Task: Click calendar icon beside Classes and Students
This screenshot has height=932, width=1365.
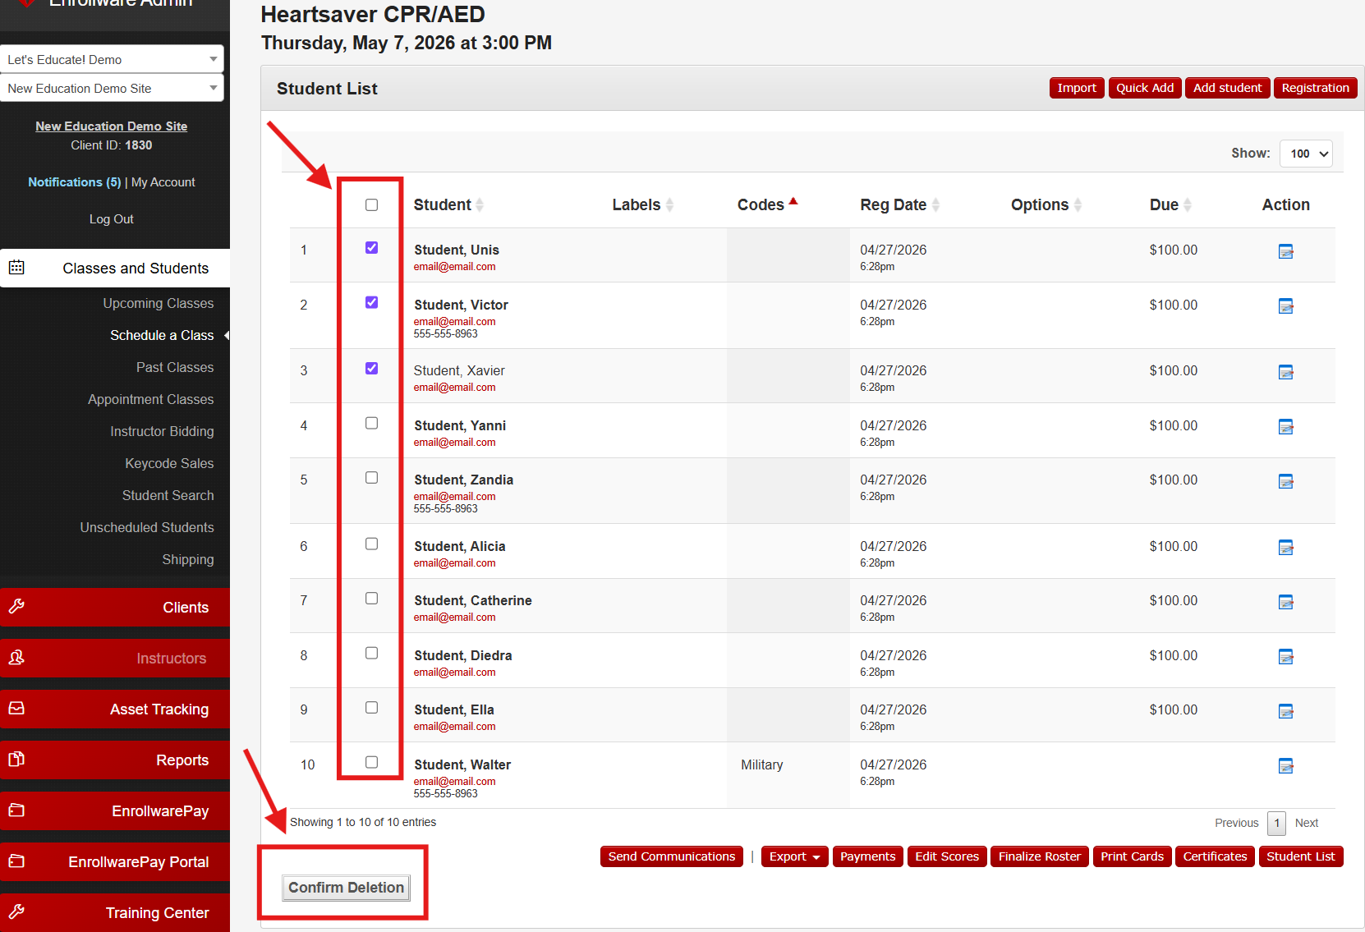Action: pyautogui.click(x=16, y=268)
